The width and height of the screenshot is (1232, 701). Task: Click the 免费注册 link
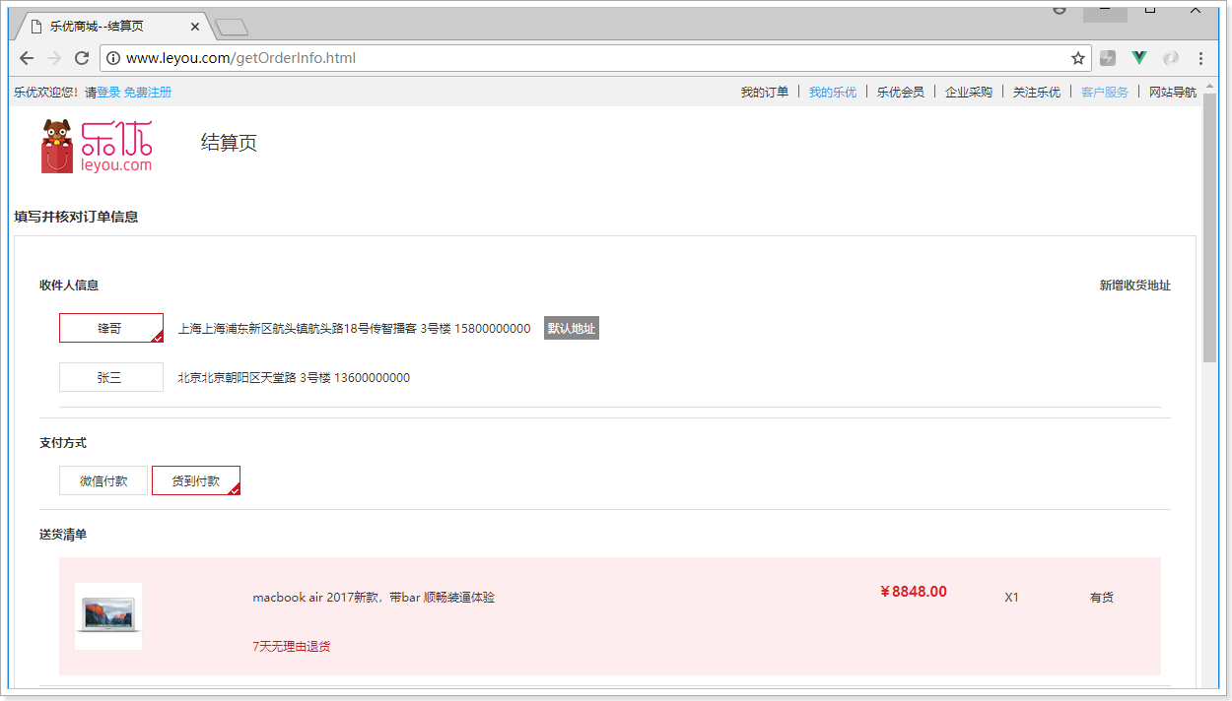coord(148,93)
